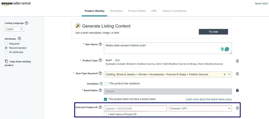Expand the Item Type Keyword dropdown arrow
269x119 pixels.
coord(229,74)
